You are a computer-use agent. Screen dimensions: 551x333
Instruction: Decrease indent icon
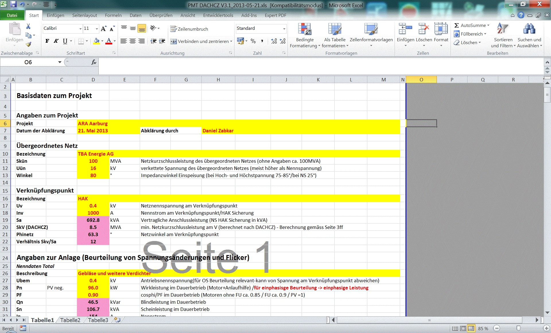(x=154, y=41)
